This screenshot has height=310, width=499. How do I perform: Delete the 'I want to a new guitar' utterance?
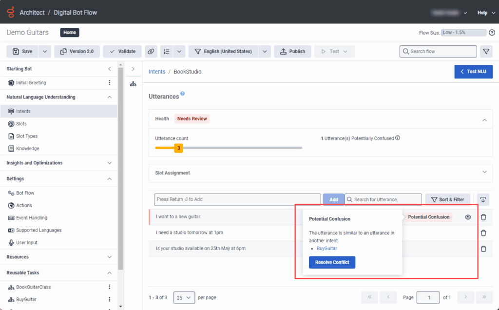coord(483,217)
